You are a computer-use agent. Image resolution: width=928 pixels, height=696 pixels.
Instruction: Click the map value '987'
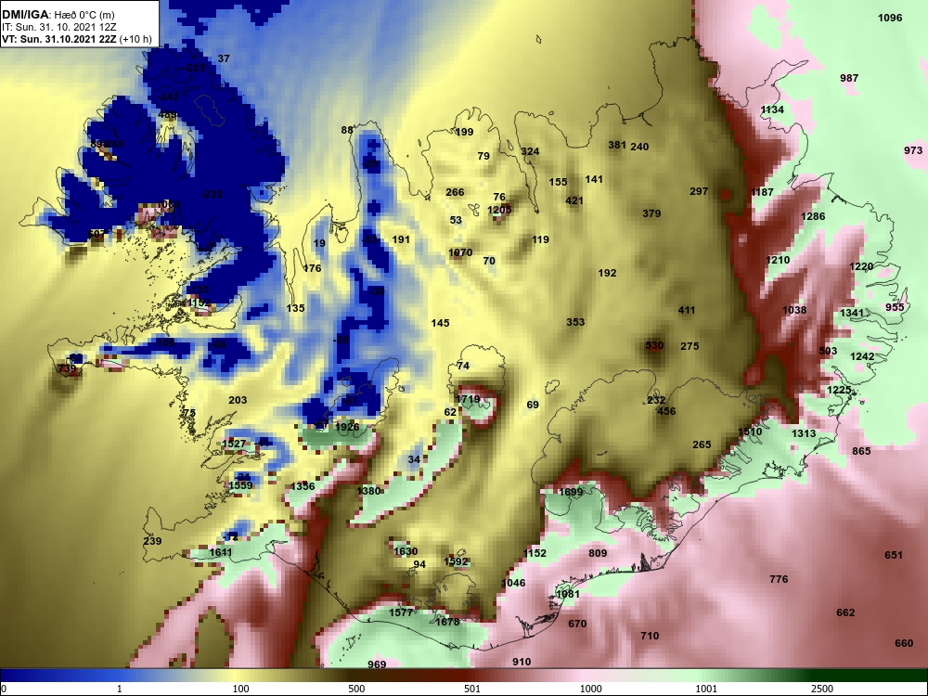click(x=849, y=78)
